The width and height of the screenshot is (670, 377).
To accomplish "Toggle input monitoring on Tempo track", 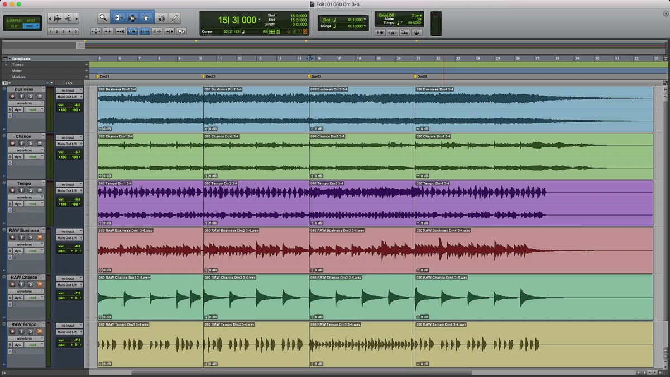I will [x=22, y=190].
